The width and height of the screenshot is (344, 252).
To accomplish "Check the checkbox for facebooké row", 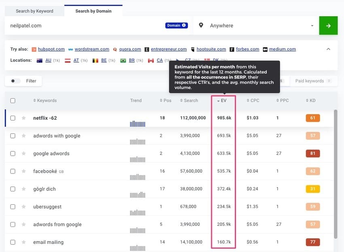I will coord(13,171).
